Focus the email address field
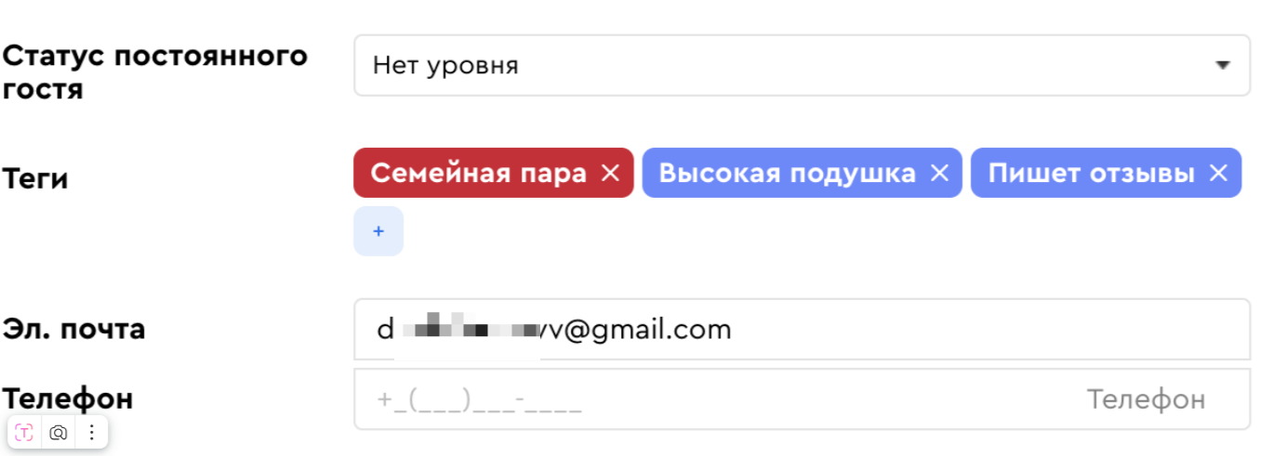Screen dimensions: 1273x456 point(802,329)
